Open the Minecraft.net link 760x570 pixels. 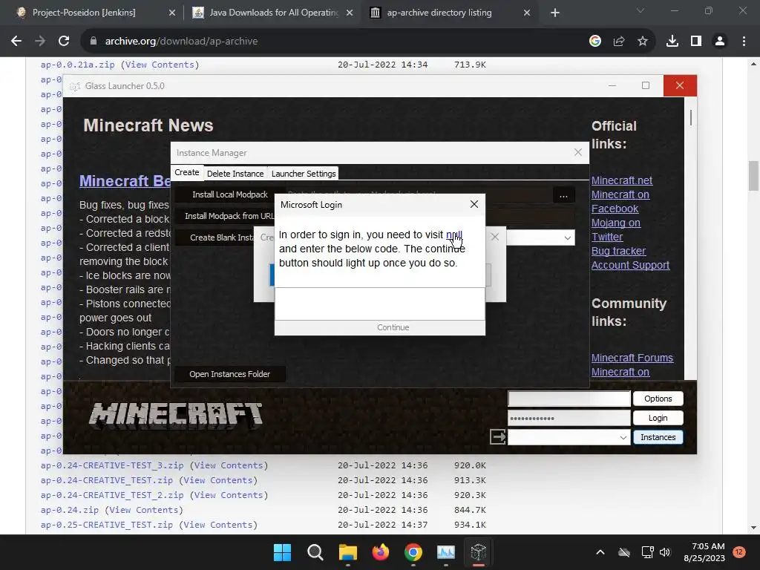pos(622,180)
